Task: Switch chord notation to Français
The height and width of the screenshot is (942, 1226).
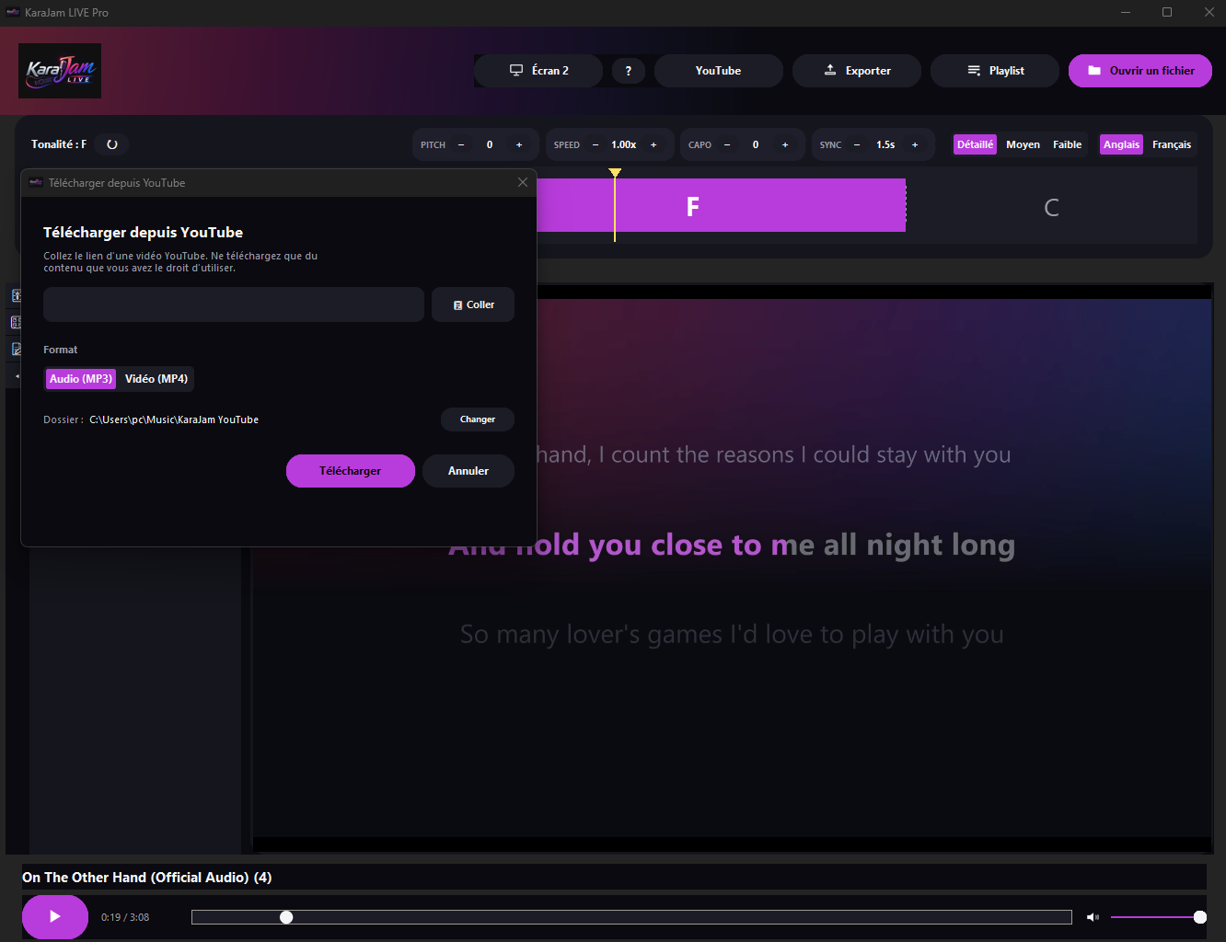Action: click(1172, 144)
